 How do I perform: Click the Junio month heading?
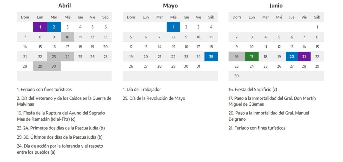[276, 6]
